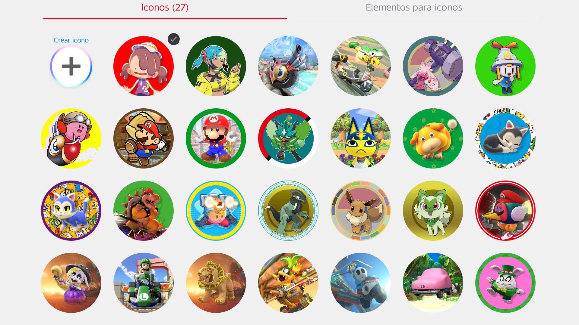
Task: Select the Eevee icon
Action: pyautogui.click(x=361, y=211)
